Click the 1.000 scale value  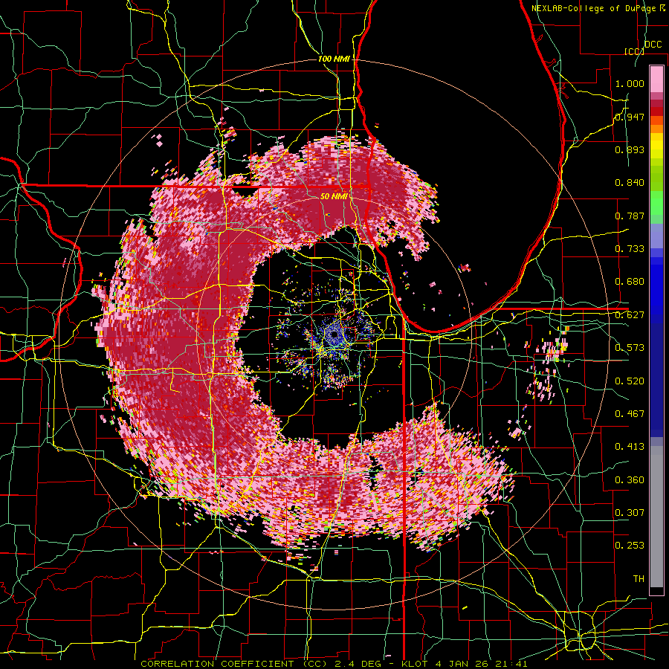click(x=630, y=83)
